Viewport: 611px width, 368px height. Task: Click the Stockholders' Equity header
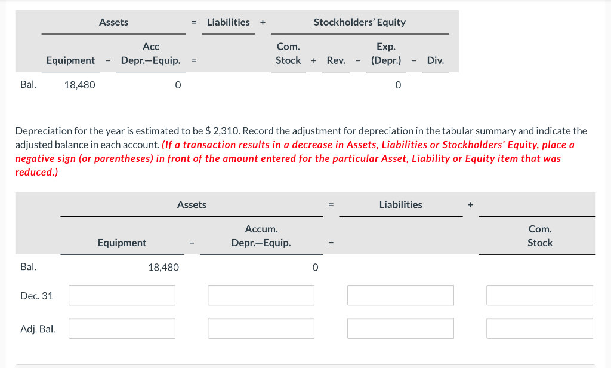pyautogui.click(x=359, y=22)
